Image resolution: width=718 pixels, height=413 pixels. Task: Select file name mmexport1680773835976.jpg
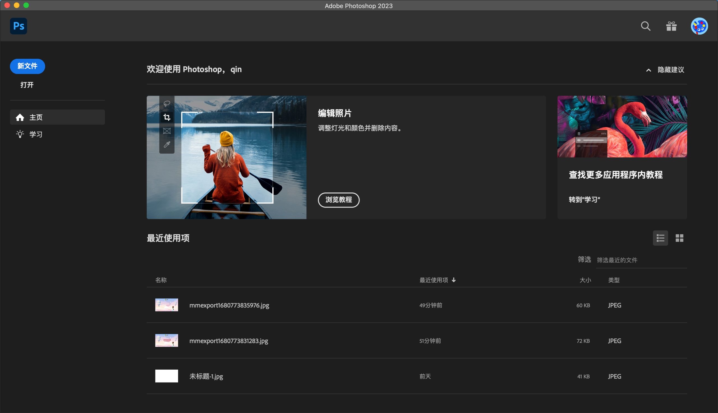[x=229, y=305]
